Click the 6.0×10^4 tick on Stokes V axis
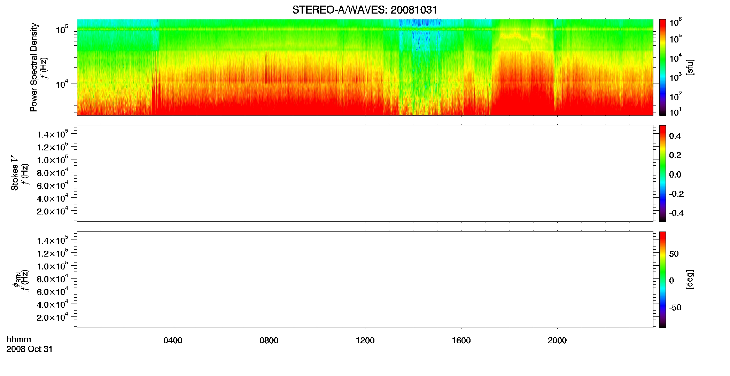This screenshot has height=376, width=730. point(53,186)
